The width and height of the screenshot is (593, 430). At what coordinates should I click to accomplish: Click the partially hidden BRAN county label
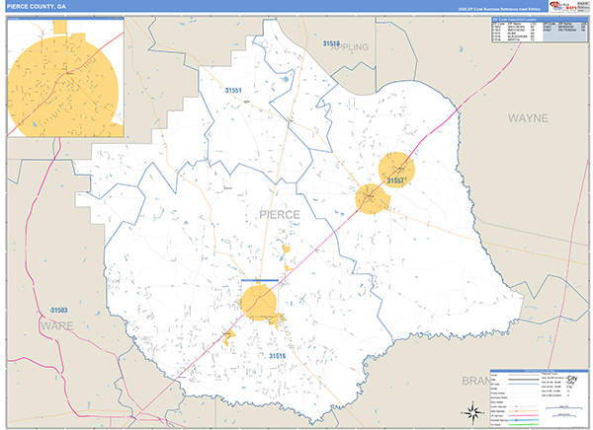tap(475, 381)
